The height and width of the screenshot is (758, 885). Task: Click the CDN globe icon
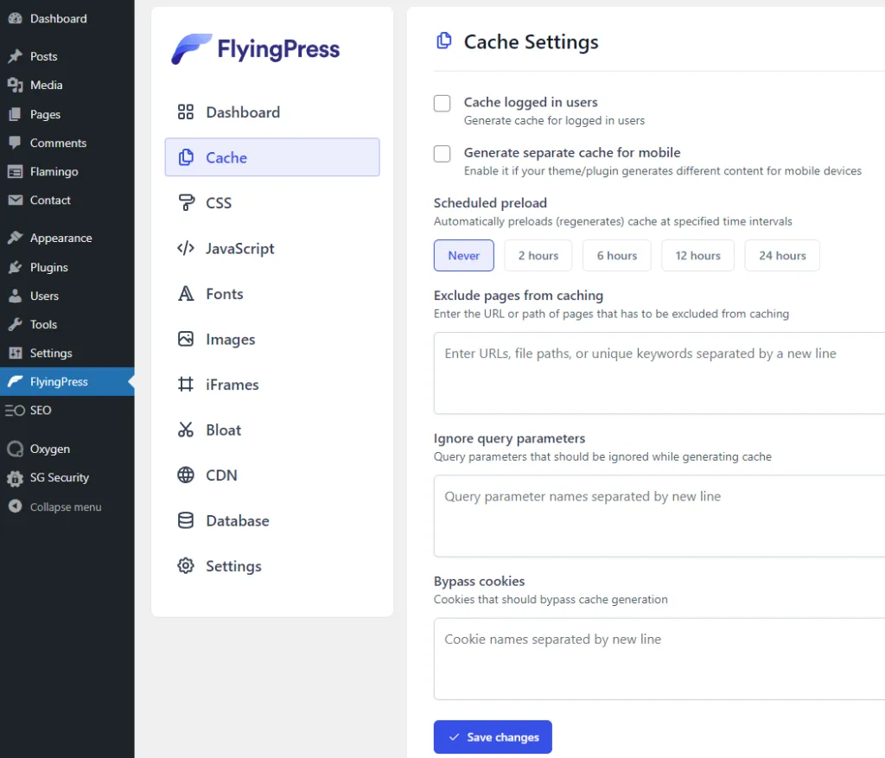pyautogui.click(x=186, y=475)
